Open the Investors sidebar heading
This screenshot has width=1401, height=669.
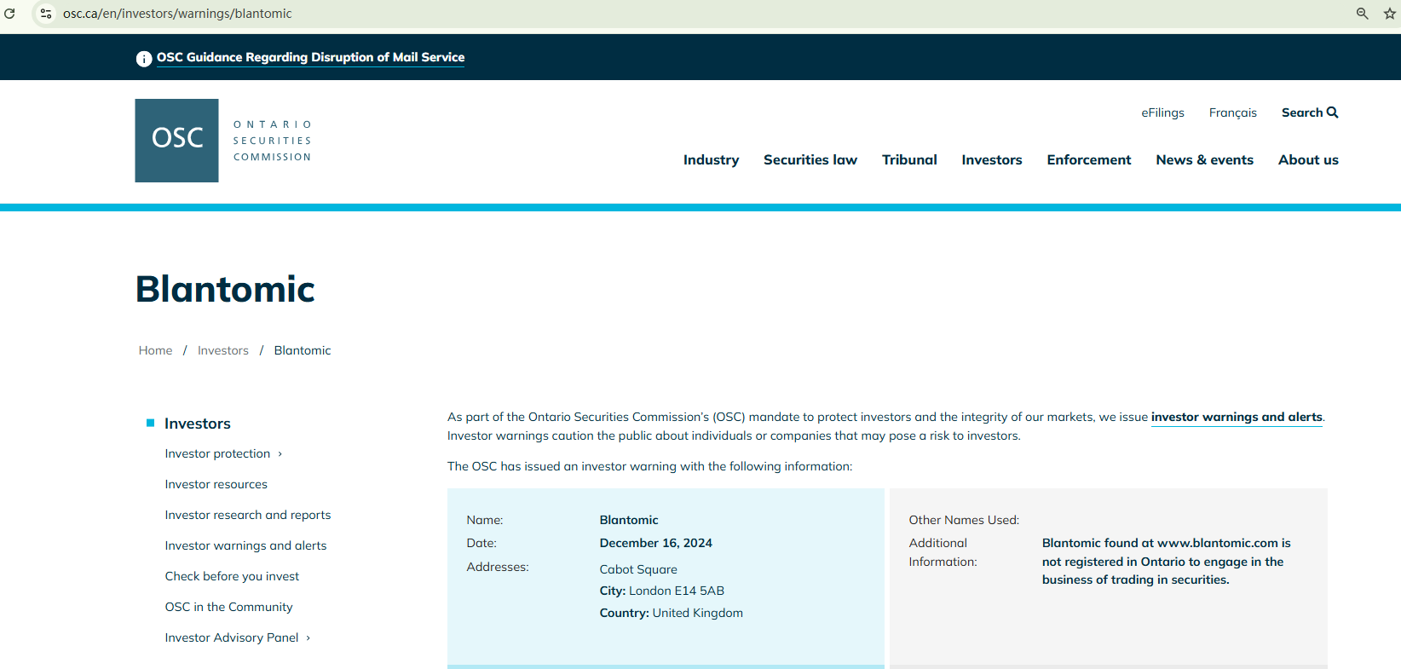point(198,424)
